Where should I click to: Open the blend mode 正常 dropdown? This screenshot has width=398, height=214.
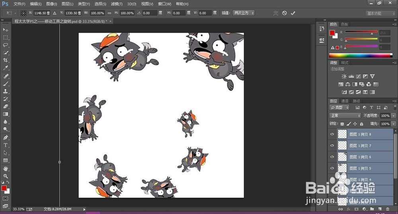345,116
